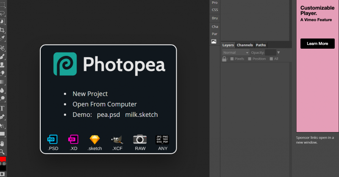Click the black background color swatch
Viewport: 339px width, 177px height.
3,168
